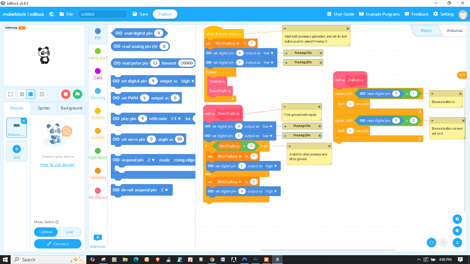This screenshot has width=470, height=264.
Task: Stop the running program
Action: coord(66,94)
